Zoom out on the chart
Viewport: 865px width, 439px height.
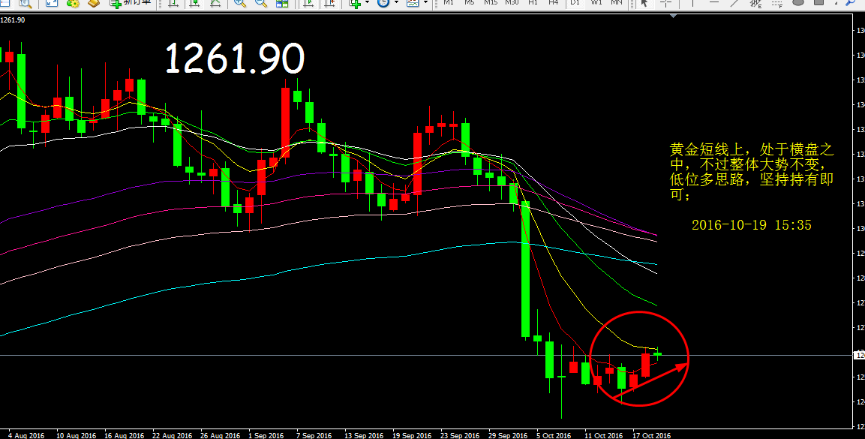coord(261,3)
